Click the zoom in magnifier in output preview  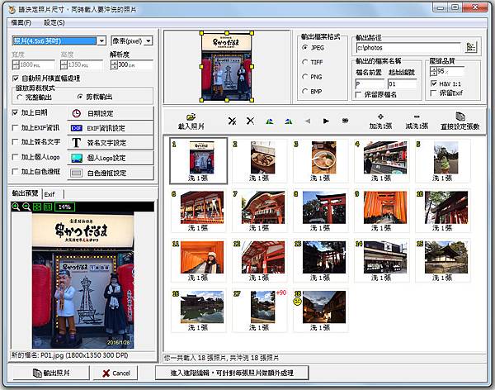click(16, 207)
